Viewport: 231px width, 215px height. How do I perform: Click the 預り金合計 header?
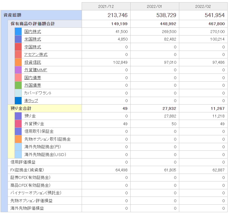tap(45, 108)
